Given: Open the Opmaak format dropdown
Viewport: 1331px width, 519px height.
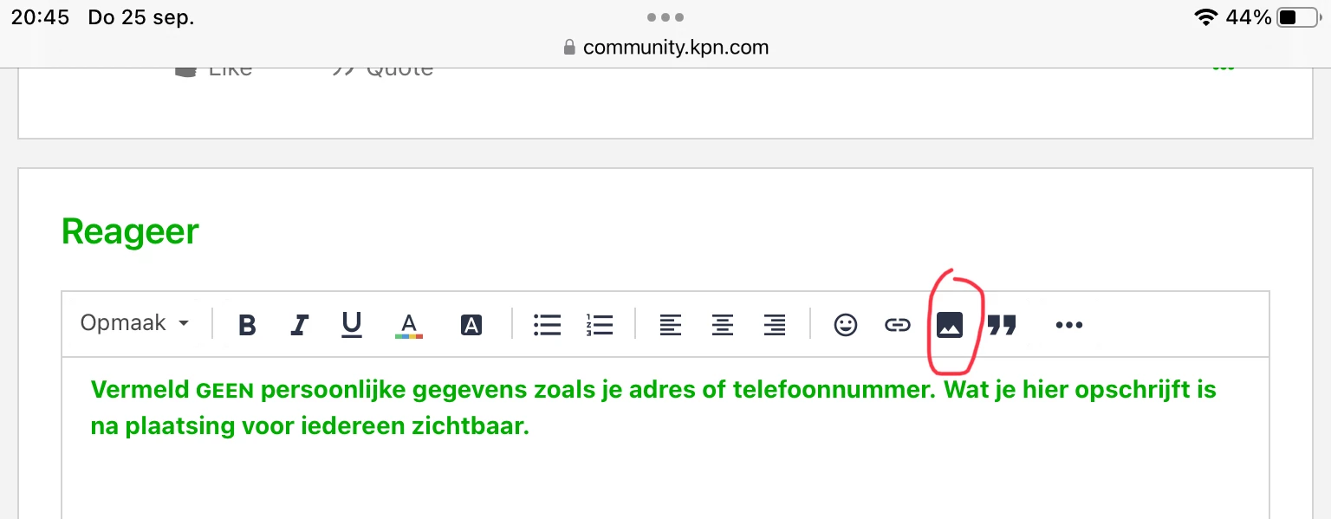Looking at the screenshot, I should [134, 324].
